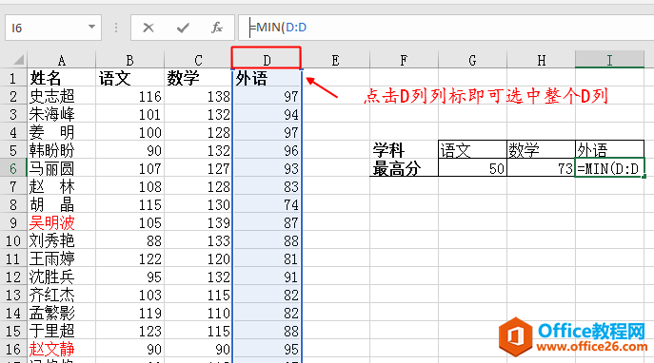Confirm the formula with the checkmark icon
Image resolution: width=654 pixels, height=363 pixels.
pos(183,28)
